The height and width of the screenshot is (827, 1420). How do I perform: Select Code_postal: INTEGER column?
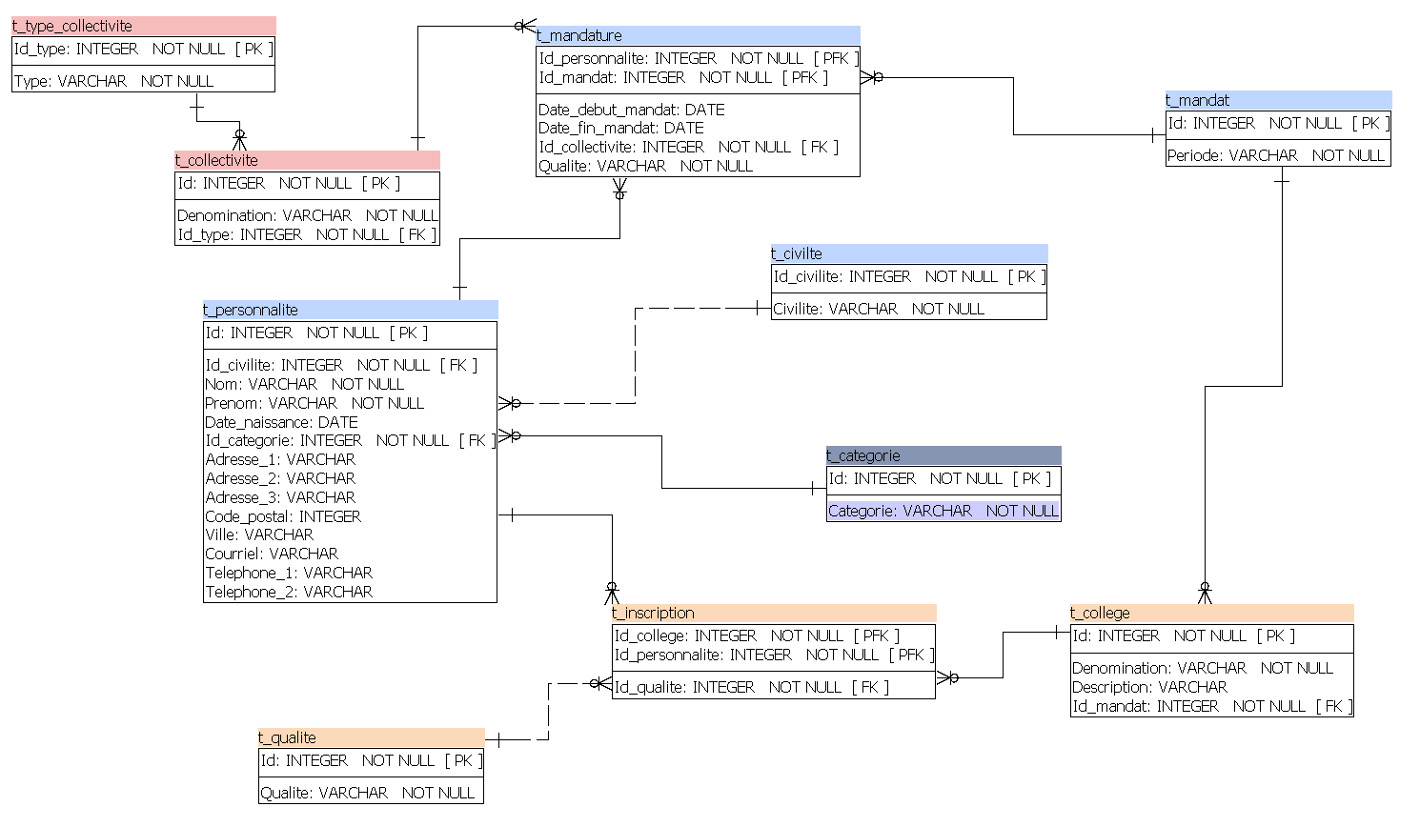[x=283, y=516]
